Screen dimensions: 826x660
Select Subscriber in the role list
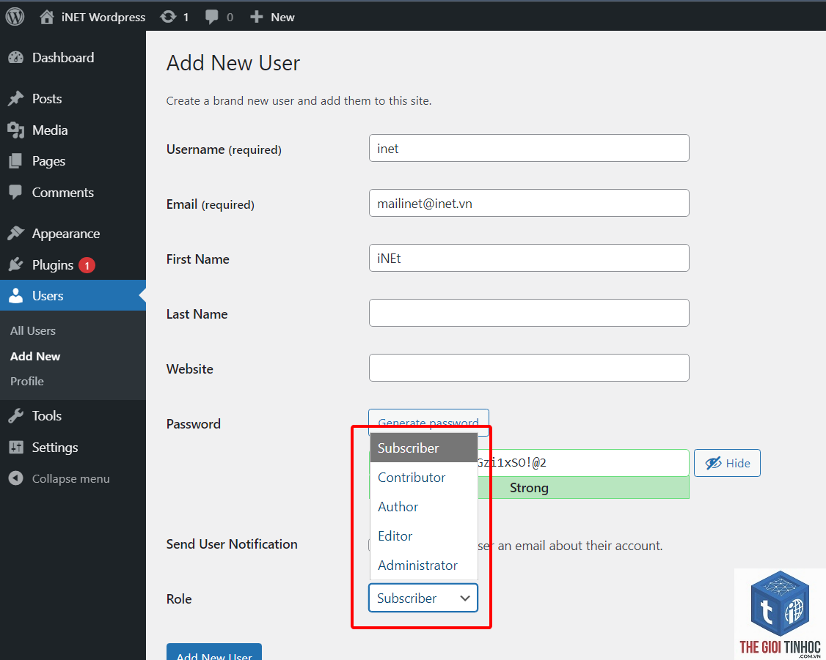coord(424,448)
